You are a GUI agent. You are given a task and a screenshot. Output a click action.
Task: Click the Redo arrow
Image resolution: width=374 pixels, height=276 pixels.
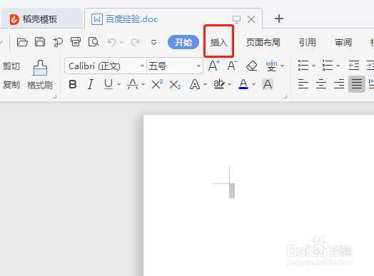click(135, 42)
